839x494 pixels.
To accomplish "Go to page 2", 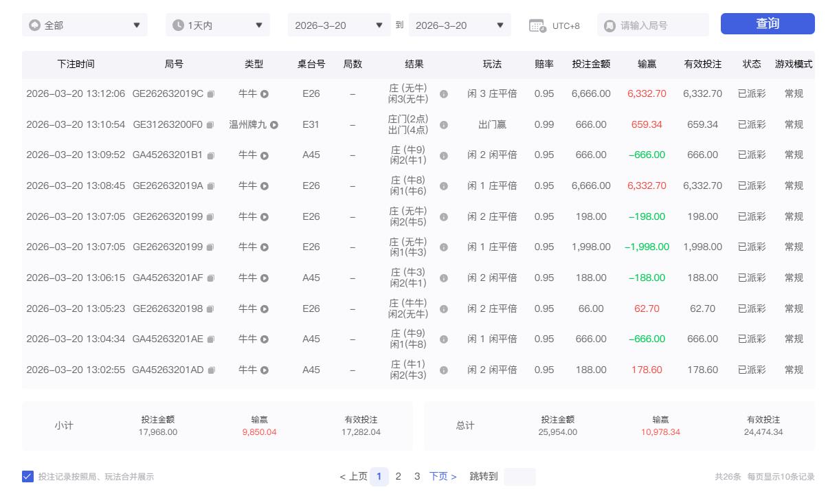I will (x=398, y=476).
